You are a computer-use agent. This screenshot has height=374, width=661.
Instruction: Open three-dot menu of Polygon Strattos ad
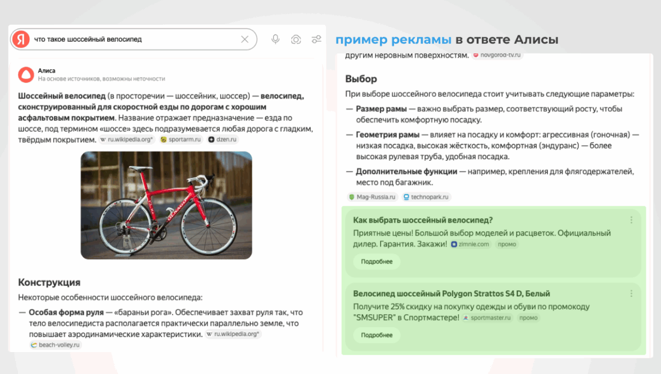631,294
